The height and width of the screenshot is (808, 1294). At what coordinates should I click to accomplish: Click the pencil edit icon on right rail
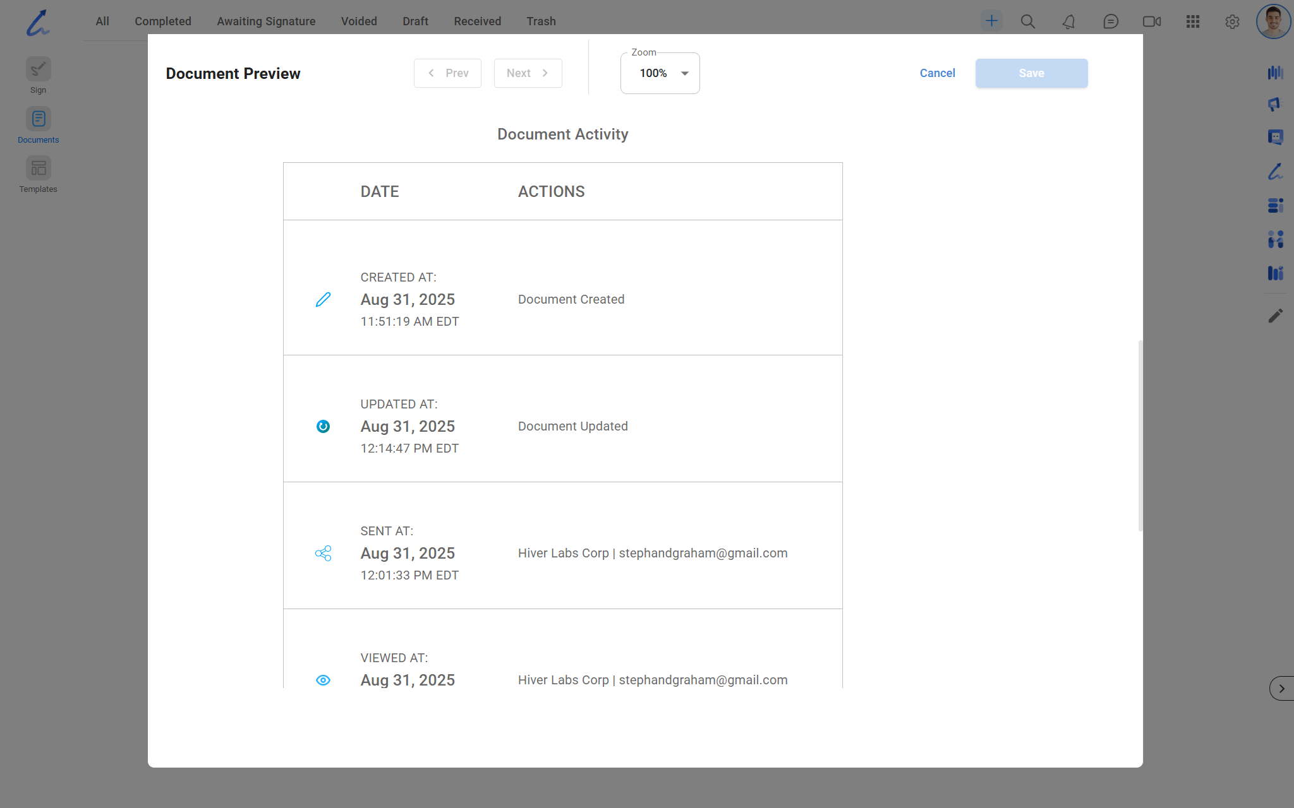click(1275, 316)
